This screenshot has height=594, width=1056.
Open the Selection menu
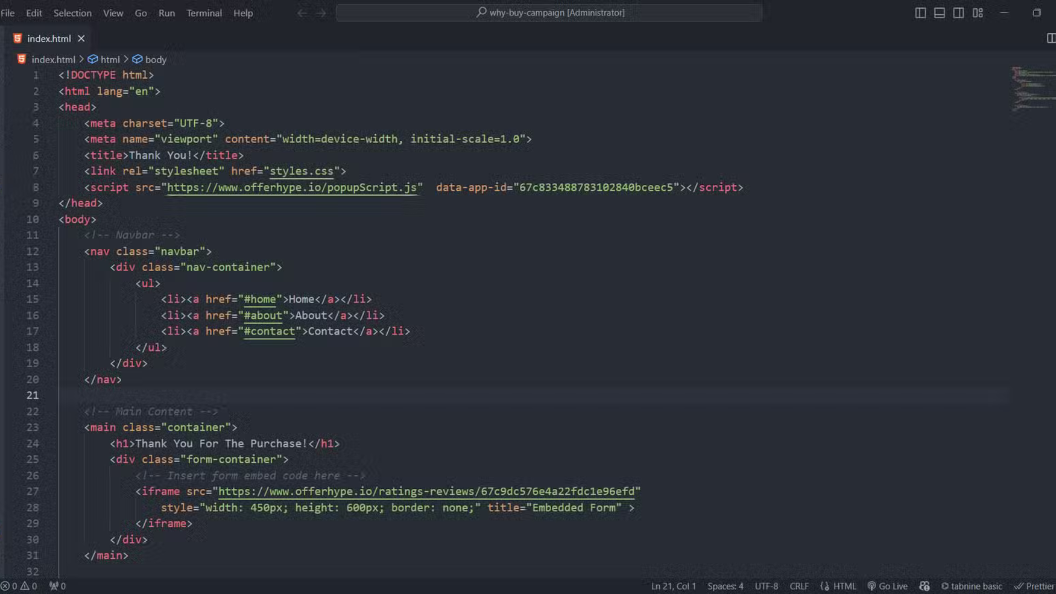(x=72, y=13)
